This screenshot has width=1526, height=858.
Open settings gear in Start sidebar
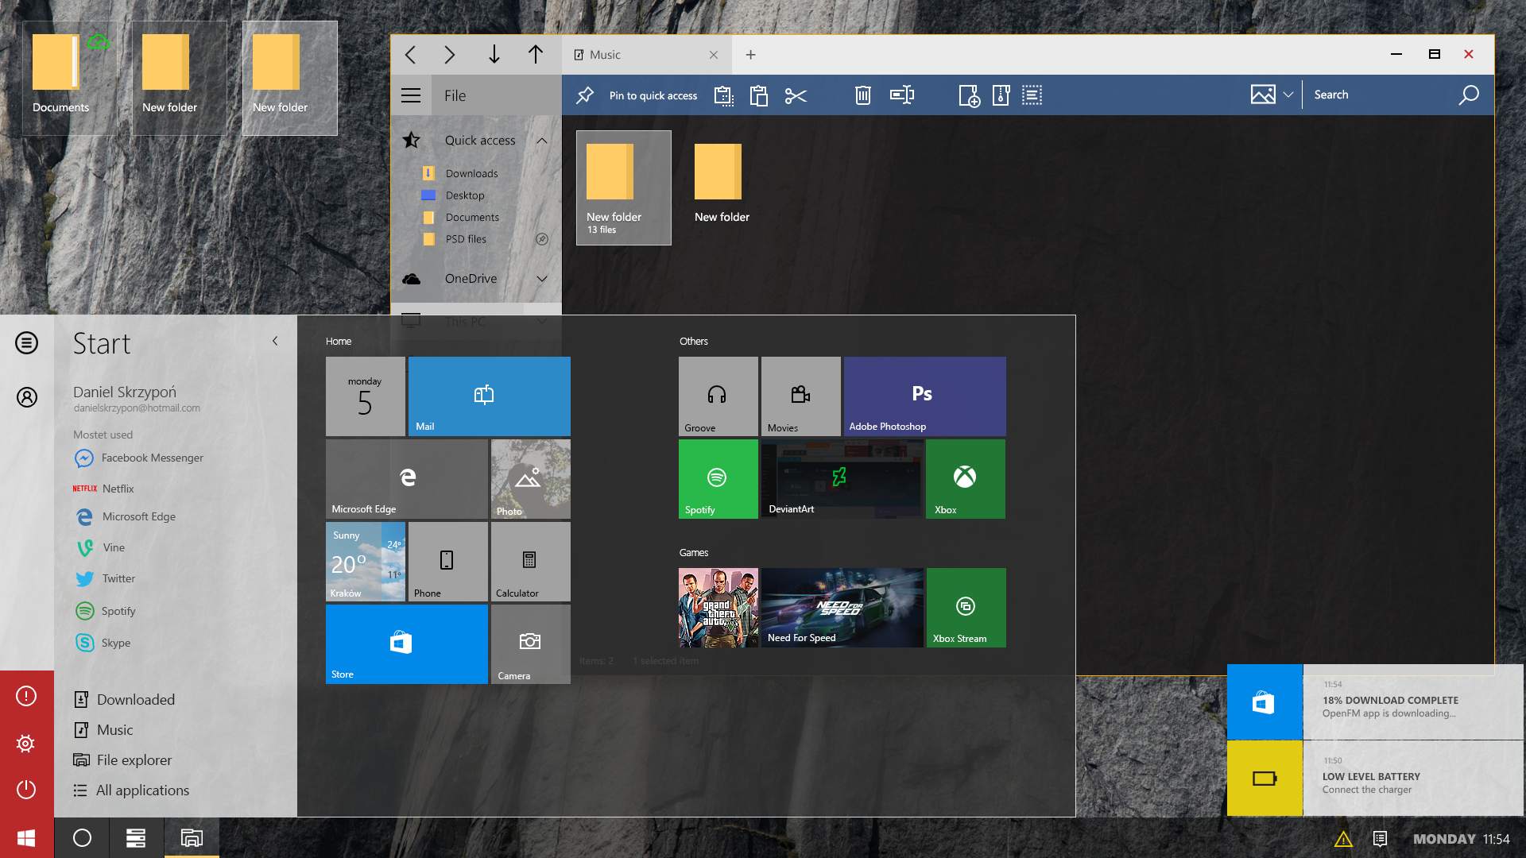pyautogui.click(x=25, y=744)
